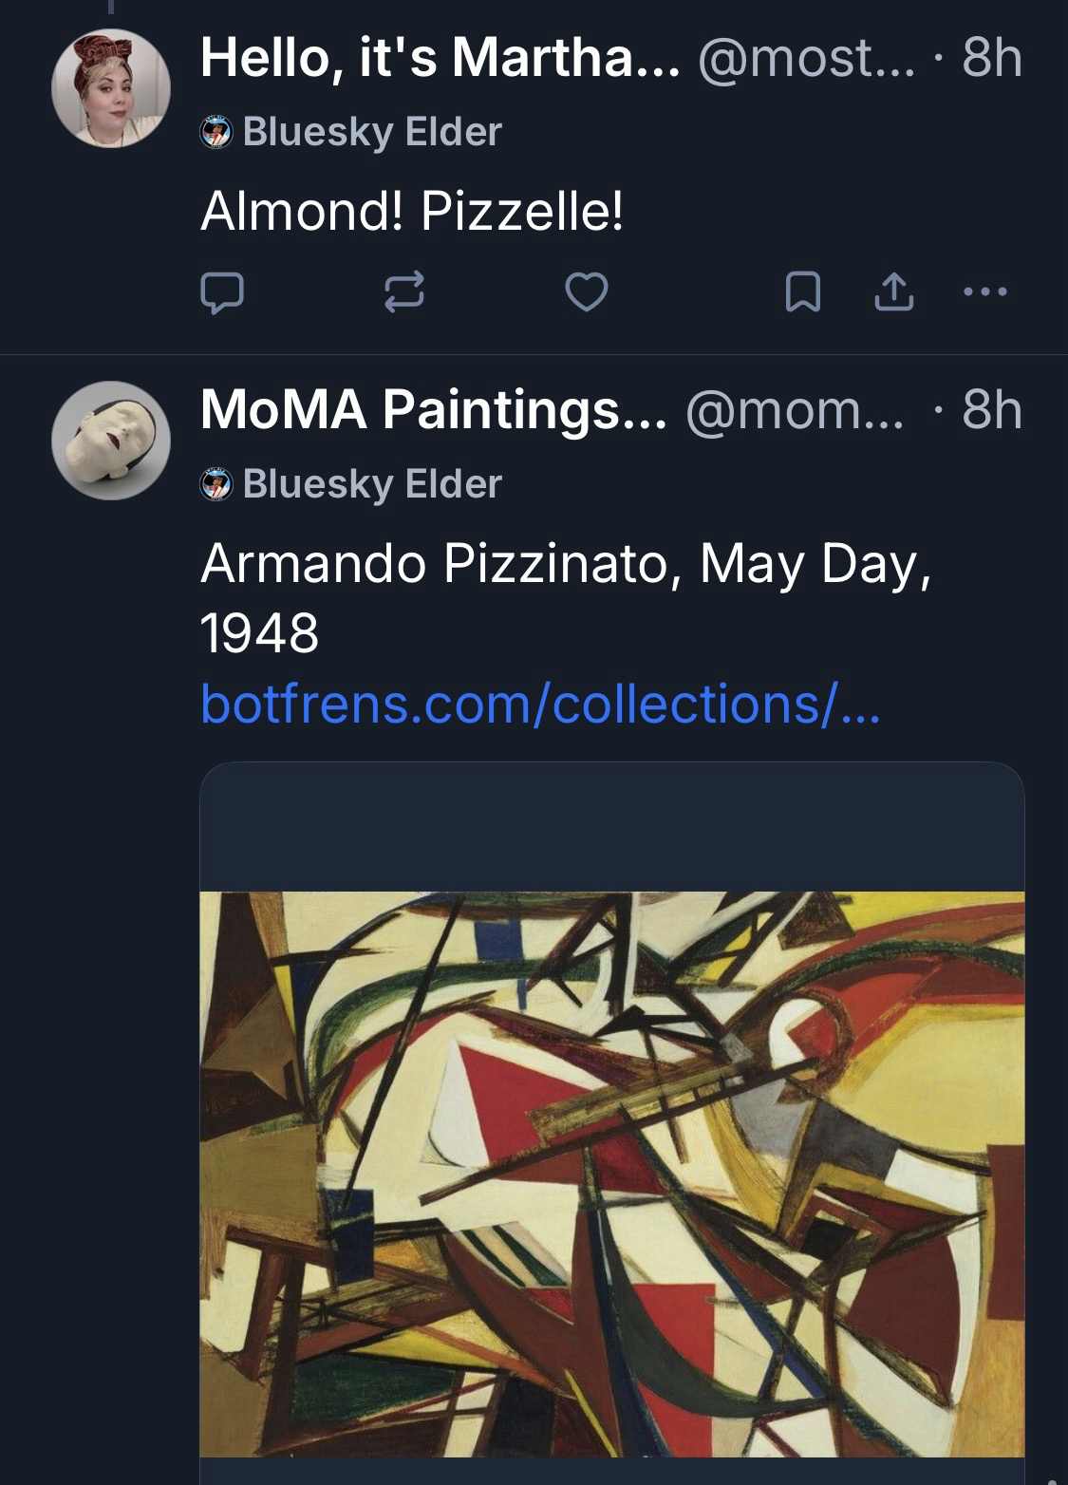Bookmark the Almond Pizzelle post
Screen dimensions: 1068x1485
pos(803,294)
